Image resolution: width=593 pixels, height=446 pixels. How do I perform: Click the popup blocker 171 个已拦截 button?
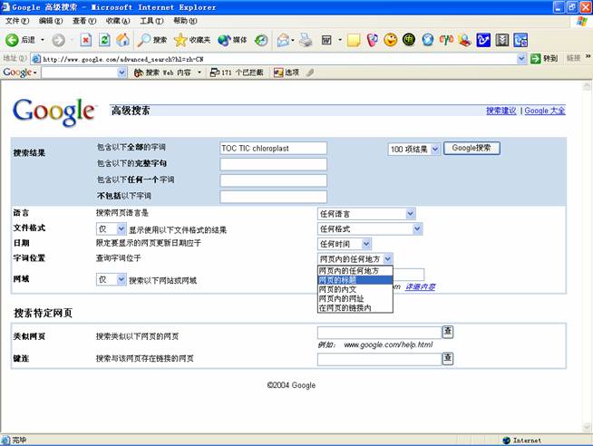237,73
